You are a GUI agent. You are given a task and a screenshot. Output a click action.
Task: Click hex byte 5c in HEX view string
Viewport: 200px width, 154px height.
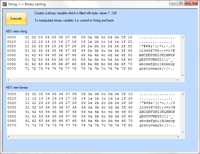coord(103,60)
